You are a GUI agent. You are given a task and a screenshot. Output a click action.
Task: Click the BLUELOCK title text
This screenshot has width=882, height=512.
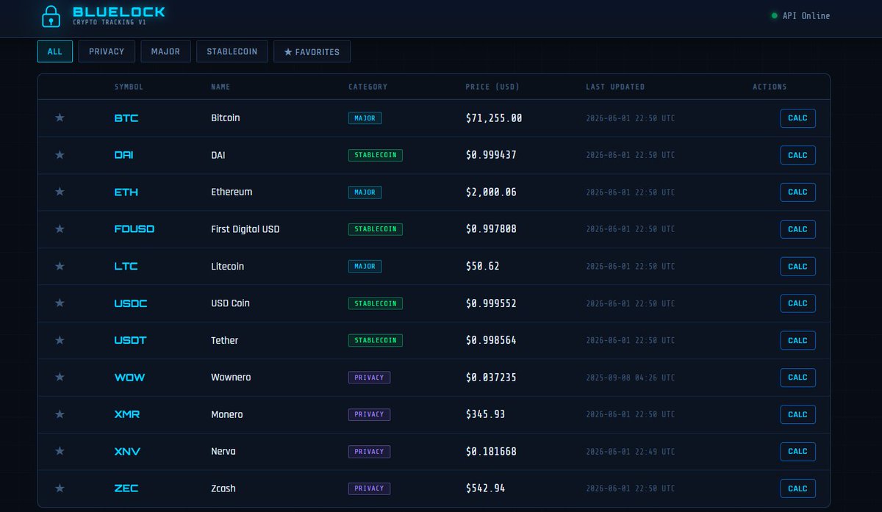click(x=119, y=12)
